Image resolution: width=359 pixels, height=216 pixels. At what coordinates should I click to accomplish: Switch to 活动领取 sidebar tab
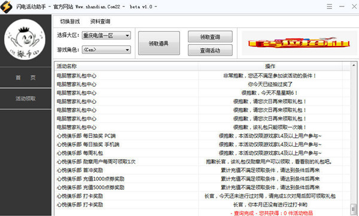pyautogui.click(x=26, y=98)
